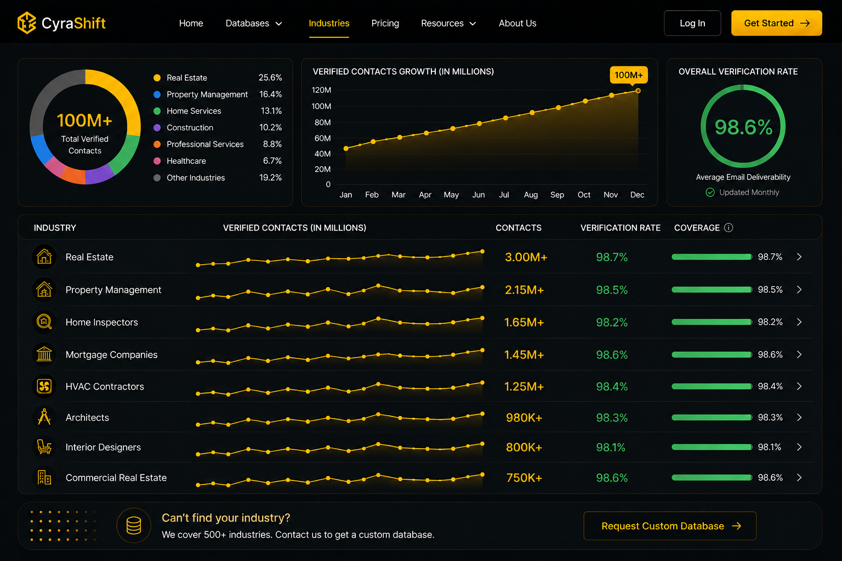Click the Real Estate 3.00M+ contacts value

click(x=526, y=257)
